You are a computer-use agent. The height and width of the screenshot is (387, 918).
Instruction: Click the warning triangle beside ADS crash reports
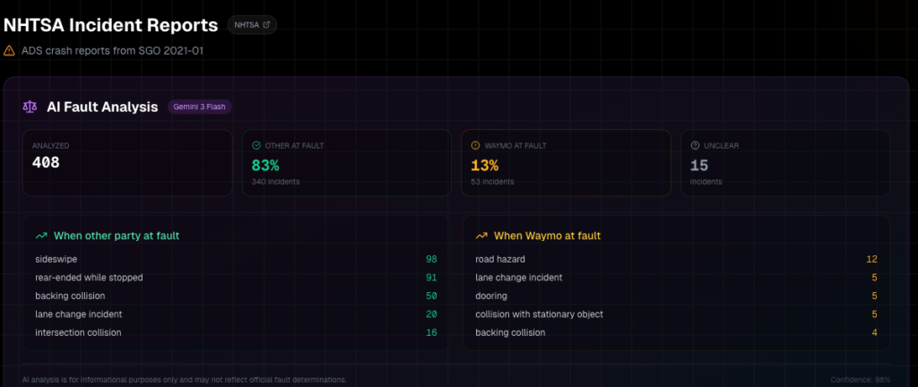click(9, 51)
